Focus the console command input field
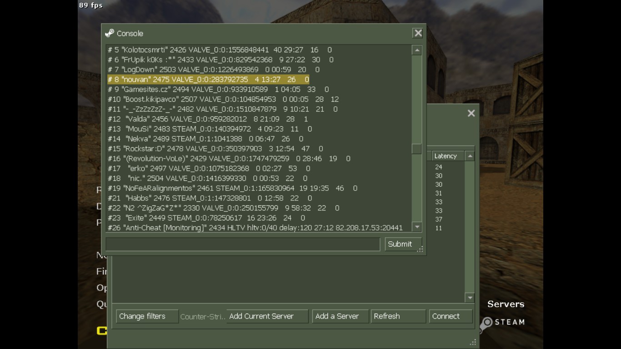 click(x=242, y=244)
